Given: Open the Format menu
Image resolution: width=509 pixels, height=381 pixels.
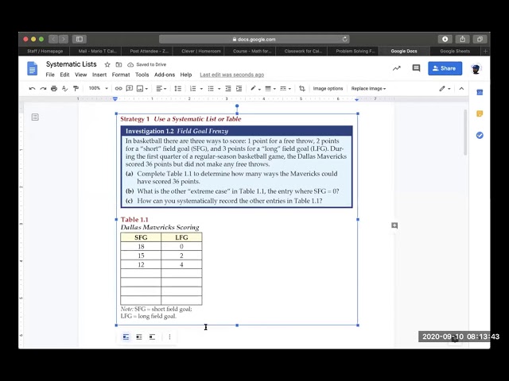Looking at the screenshot, I should [x=121, y=75].
